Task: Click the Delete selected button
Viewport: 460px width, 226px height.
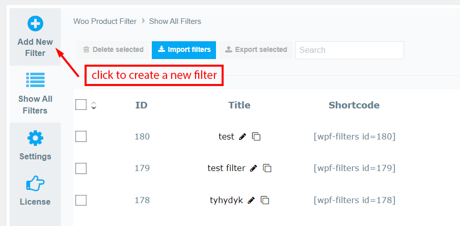Action: tap(113, 50)
